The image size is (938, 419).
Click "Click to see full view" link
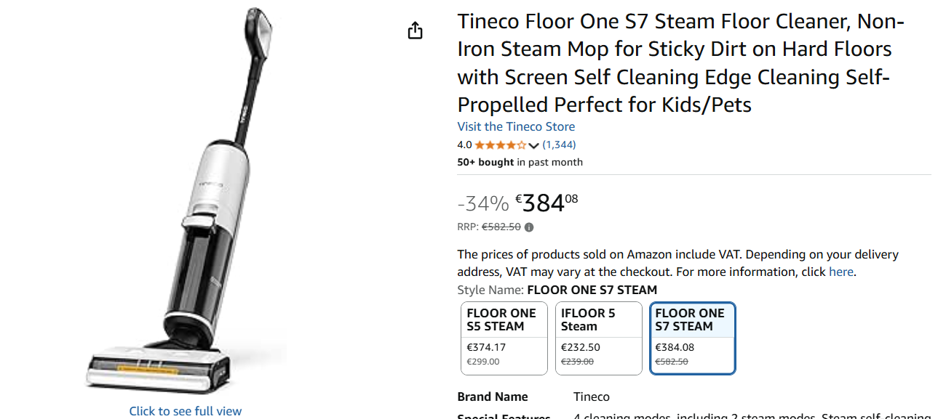tap(186, 411)
